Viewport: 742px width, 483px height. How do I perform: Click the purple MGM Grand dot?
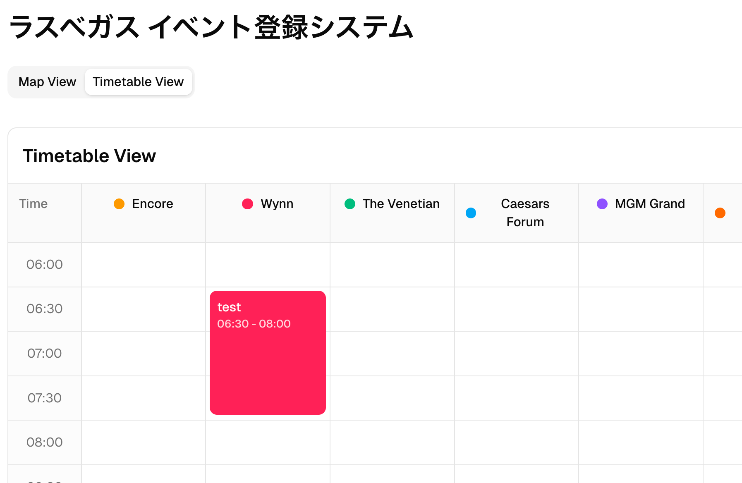point(602,204)
